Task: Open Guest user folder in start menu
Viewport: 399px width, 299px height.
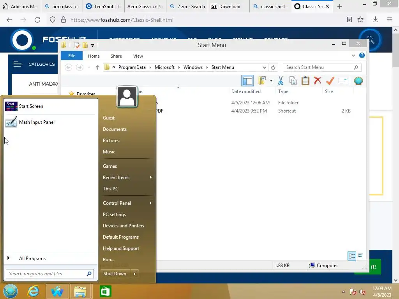Action: (109, 118)
